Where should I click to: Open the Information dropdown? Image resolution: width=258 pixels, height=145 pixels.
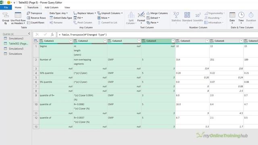coord(214,23)
